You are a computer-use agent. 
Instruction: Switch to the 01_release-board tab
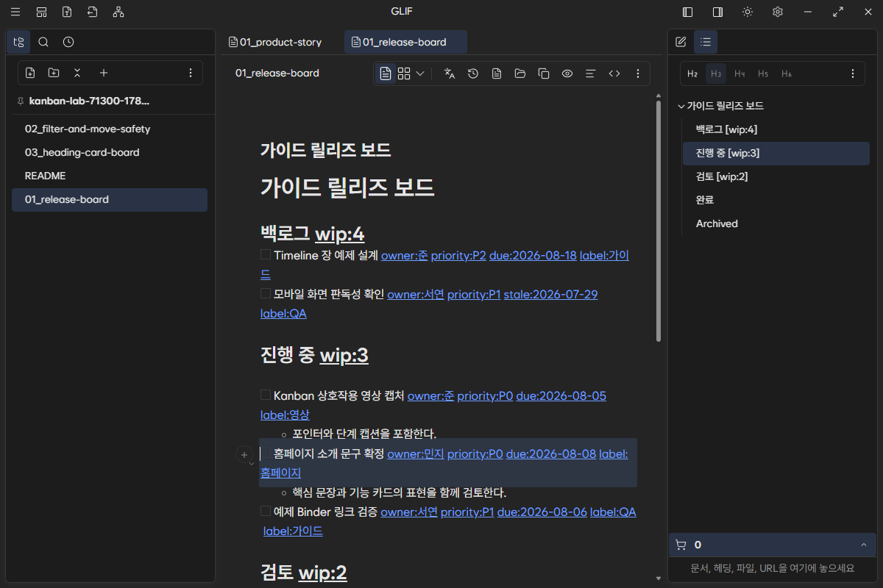[405, 42]
